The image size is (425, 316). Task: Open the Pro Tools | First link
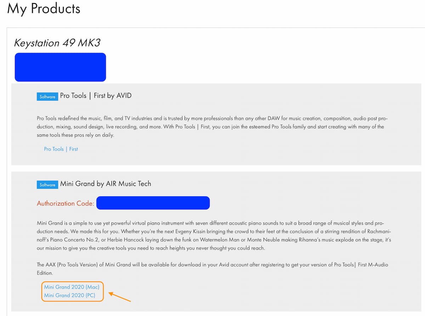[x=61, y=149]
